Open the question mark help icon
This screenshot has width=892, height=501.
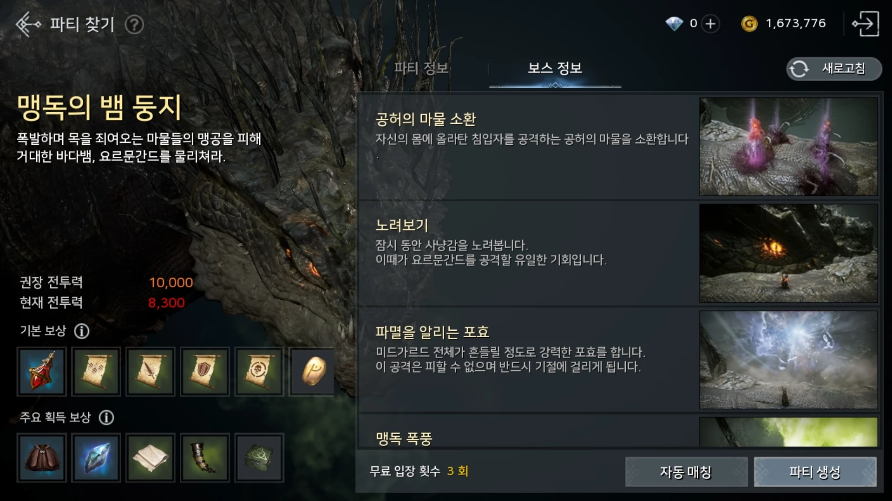[x=134, y=25]
